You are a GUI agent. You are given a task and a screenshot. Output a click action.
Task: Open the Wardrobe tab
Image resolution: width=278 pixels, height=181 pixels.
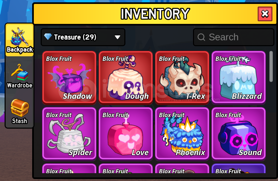coord(20,76)
